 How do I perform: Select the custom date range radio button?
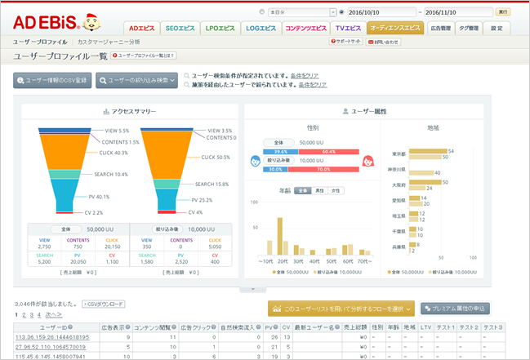pos(341,13)
